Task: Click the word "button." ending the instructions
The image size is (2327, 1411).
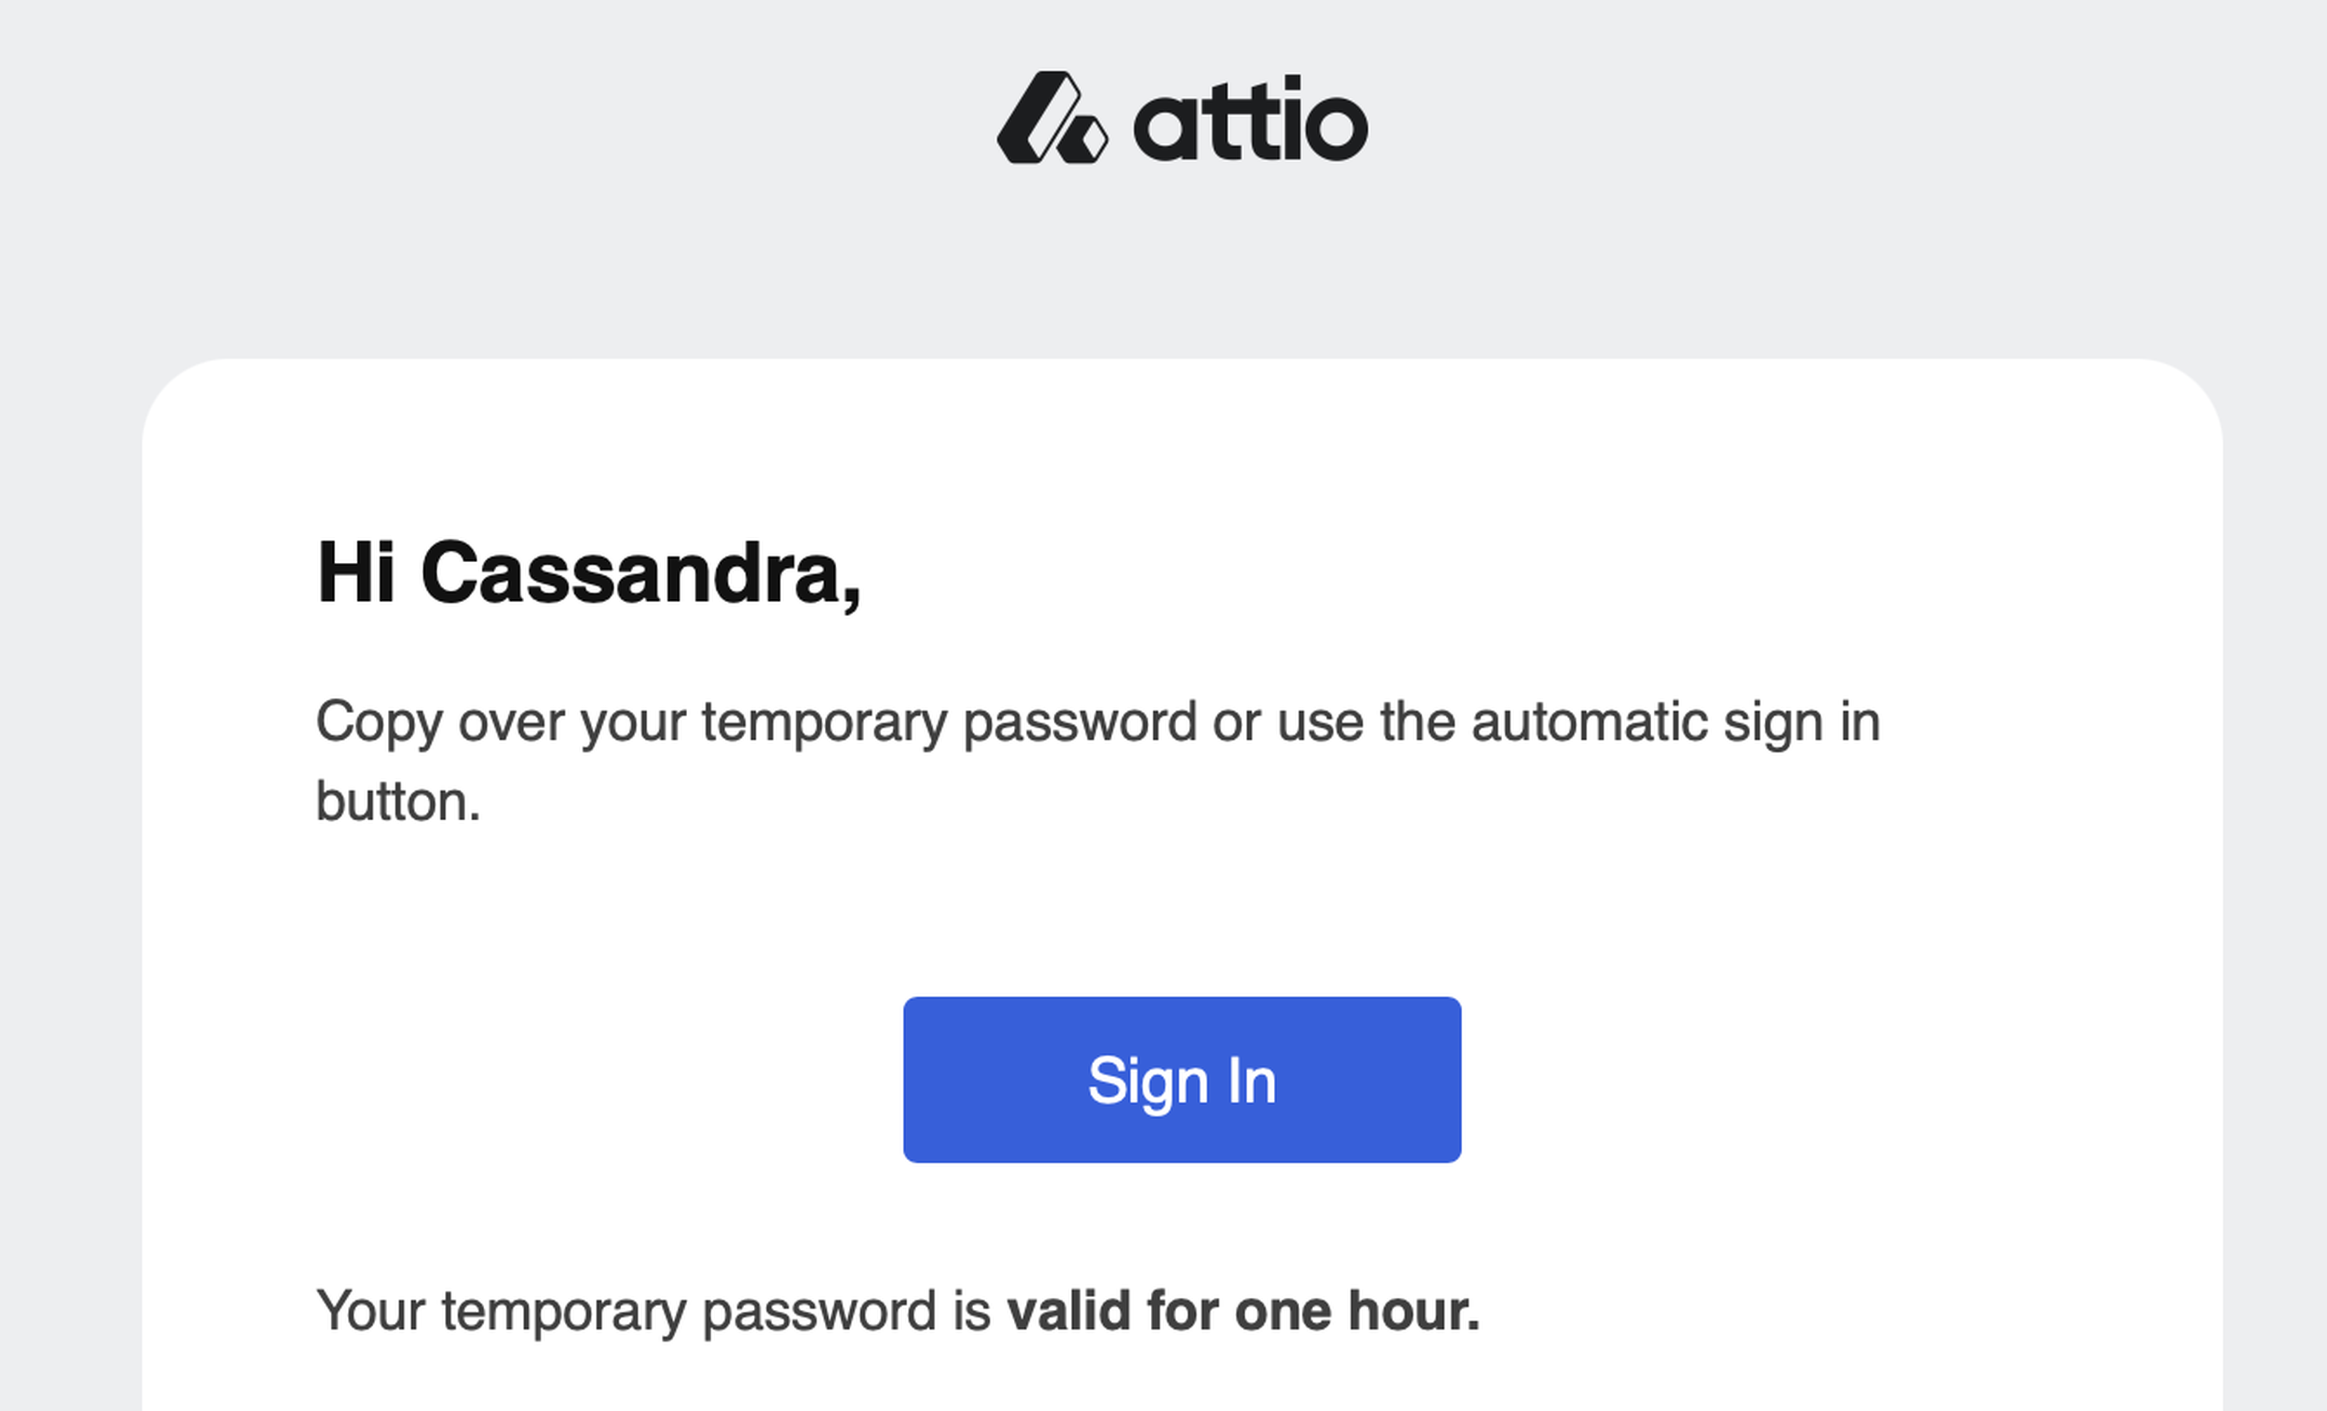Action: 398,802
